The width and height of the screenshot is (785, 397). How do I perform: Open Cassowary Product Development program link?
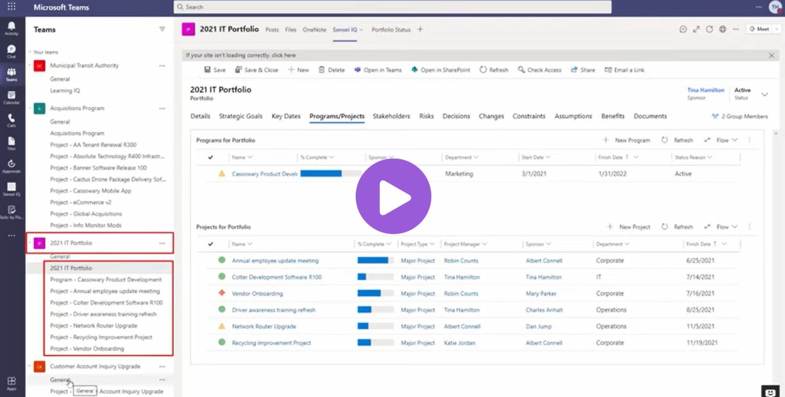(x=264, y=173)
